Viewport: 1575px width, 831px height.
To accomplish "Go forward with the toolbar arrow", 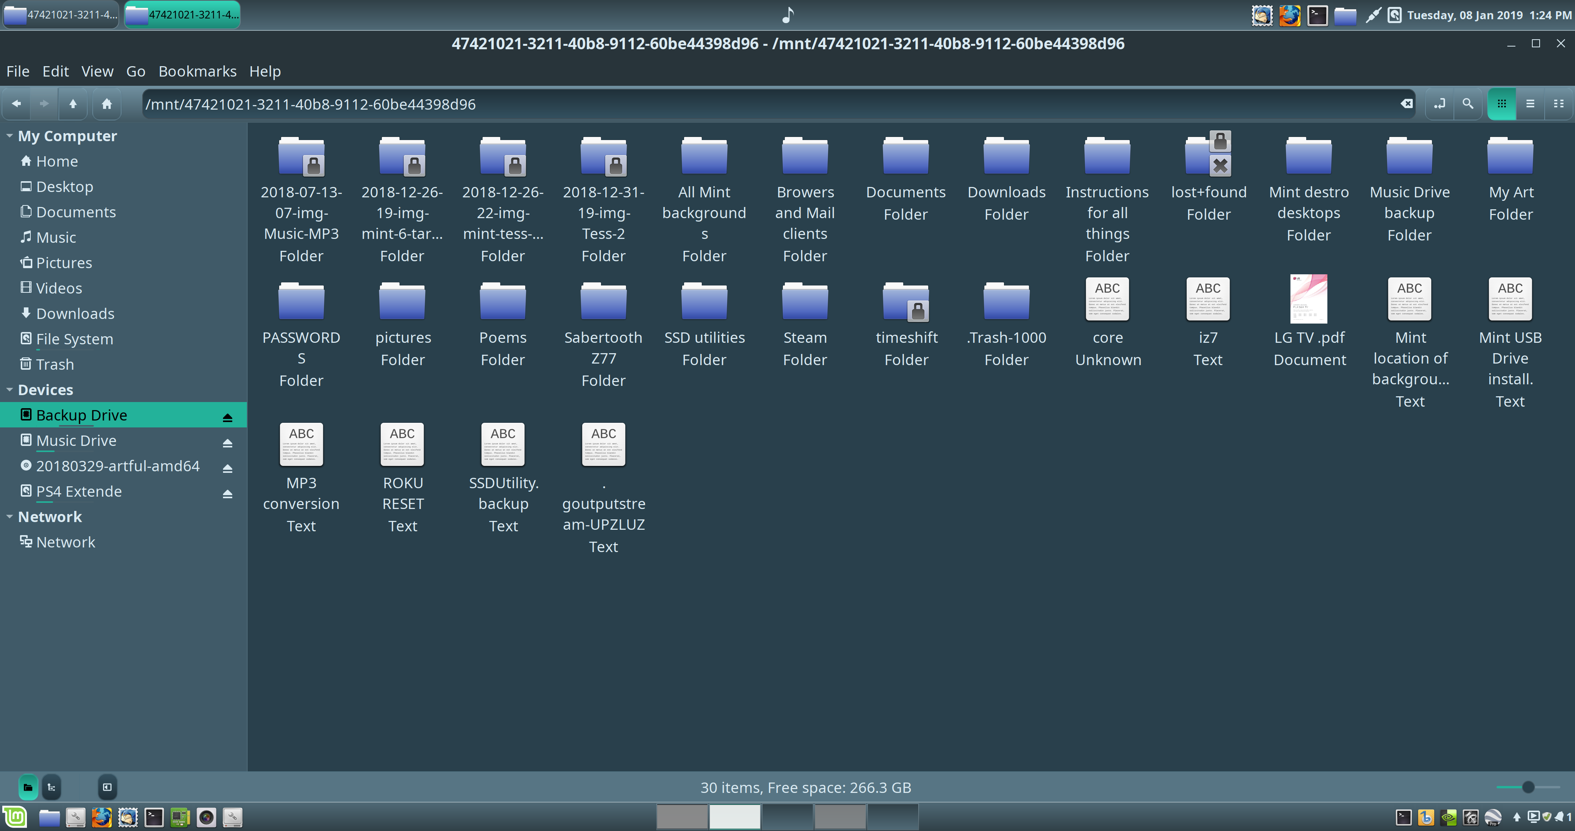I will tap(44, 103).
